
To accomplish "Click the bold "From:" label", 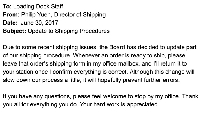I will [x=11, y=14].
